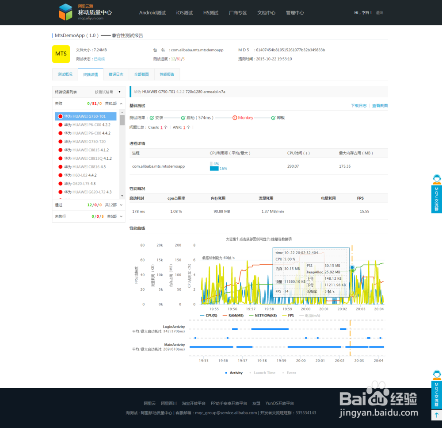Click the back-to-top arrow button
This screenshot has height=428, width=442.
click(x=436, y=415)
